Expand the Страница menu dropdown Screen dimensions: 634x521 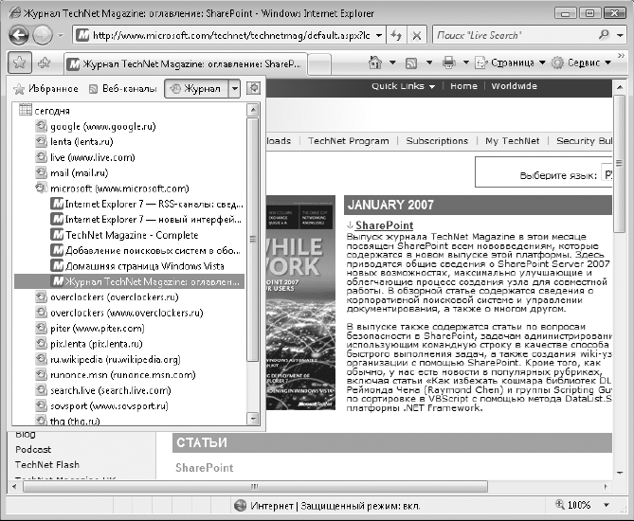[543, 63]
